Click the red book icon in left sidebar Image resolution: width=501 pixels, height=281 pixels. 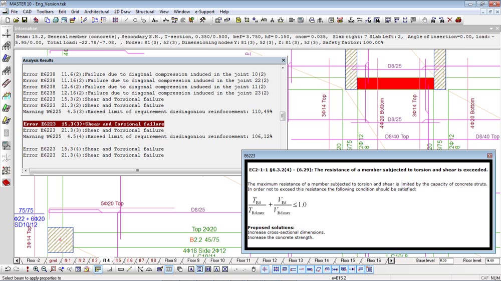coord(7,183)
